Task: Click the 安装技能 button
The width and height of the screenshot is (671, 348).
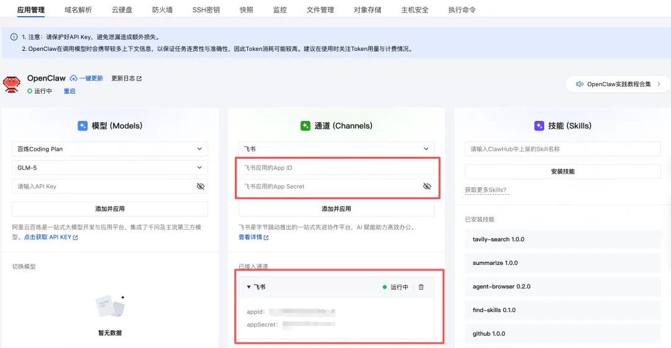Action: tap(563, 171)
